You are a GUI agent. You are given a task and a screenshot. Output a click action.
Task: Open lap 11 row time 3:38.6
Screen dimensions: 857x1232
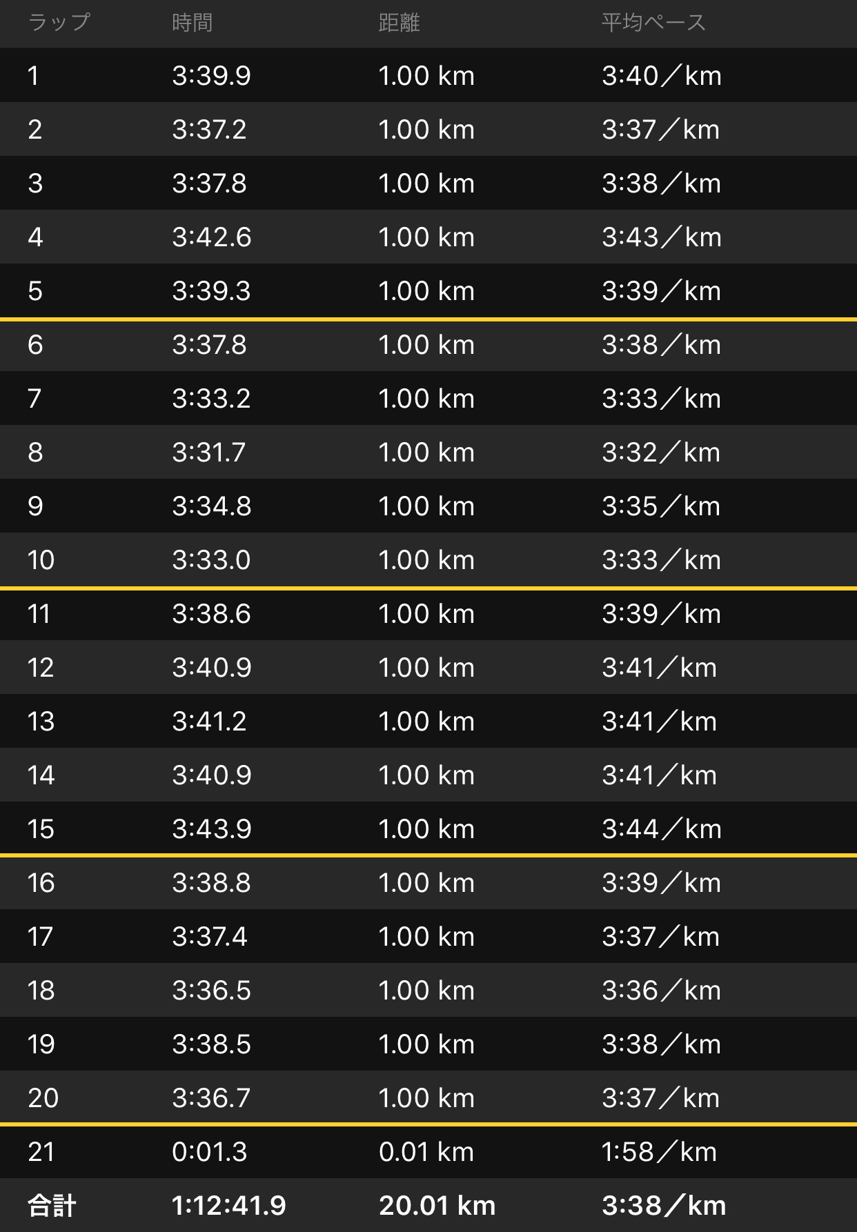point(428,614)
